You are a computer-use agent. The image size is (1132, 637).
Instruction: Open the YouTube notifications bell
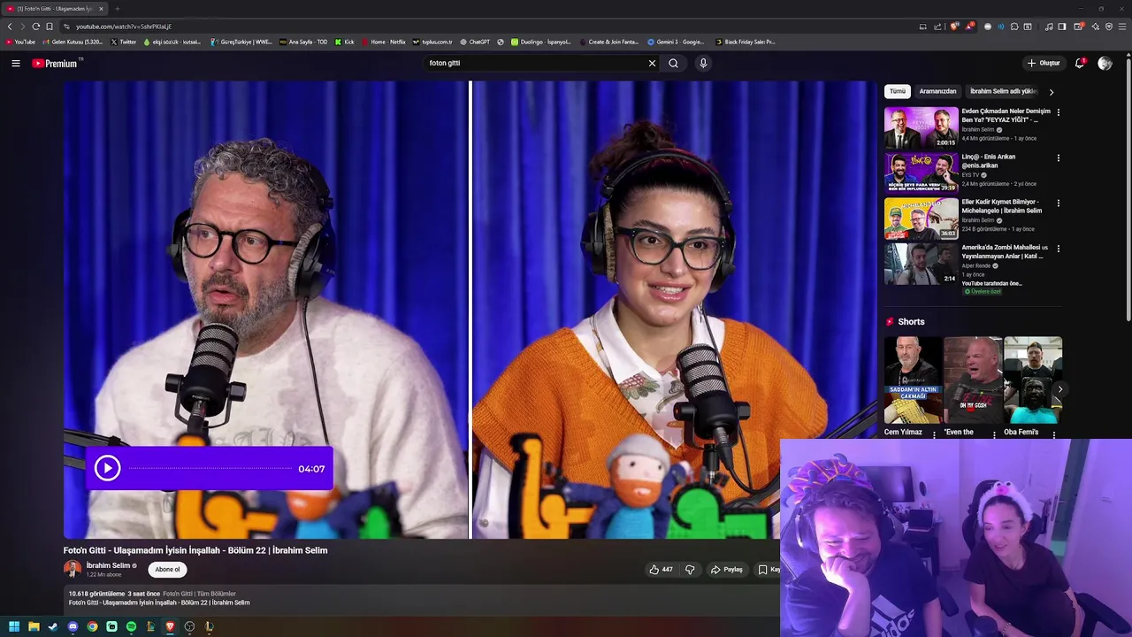(x=1080, y=63)
